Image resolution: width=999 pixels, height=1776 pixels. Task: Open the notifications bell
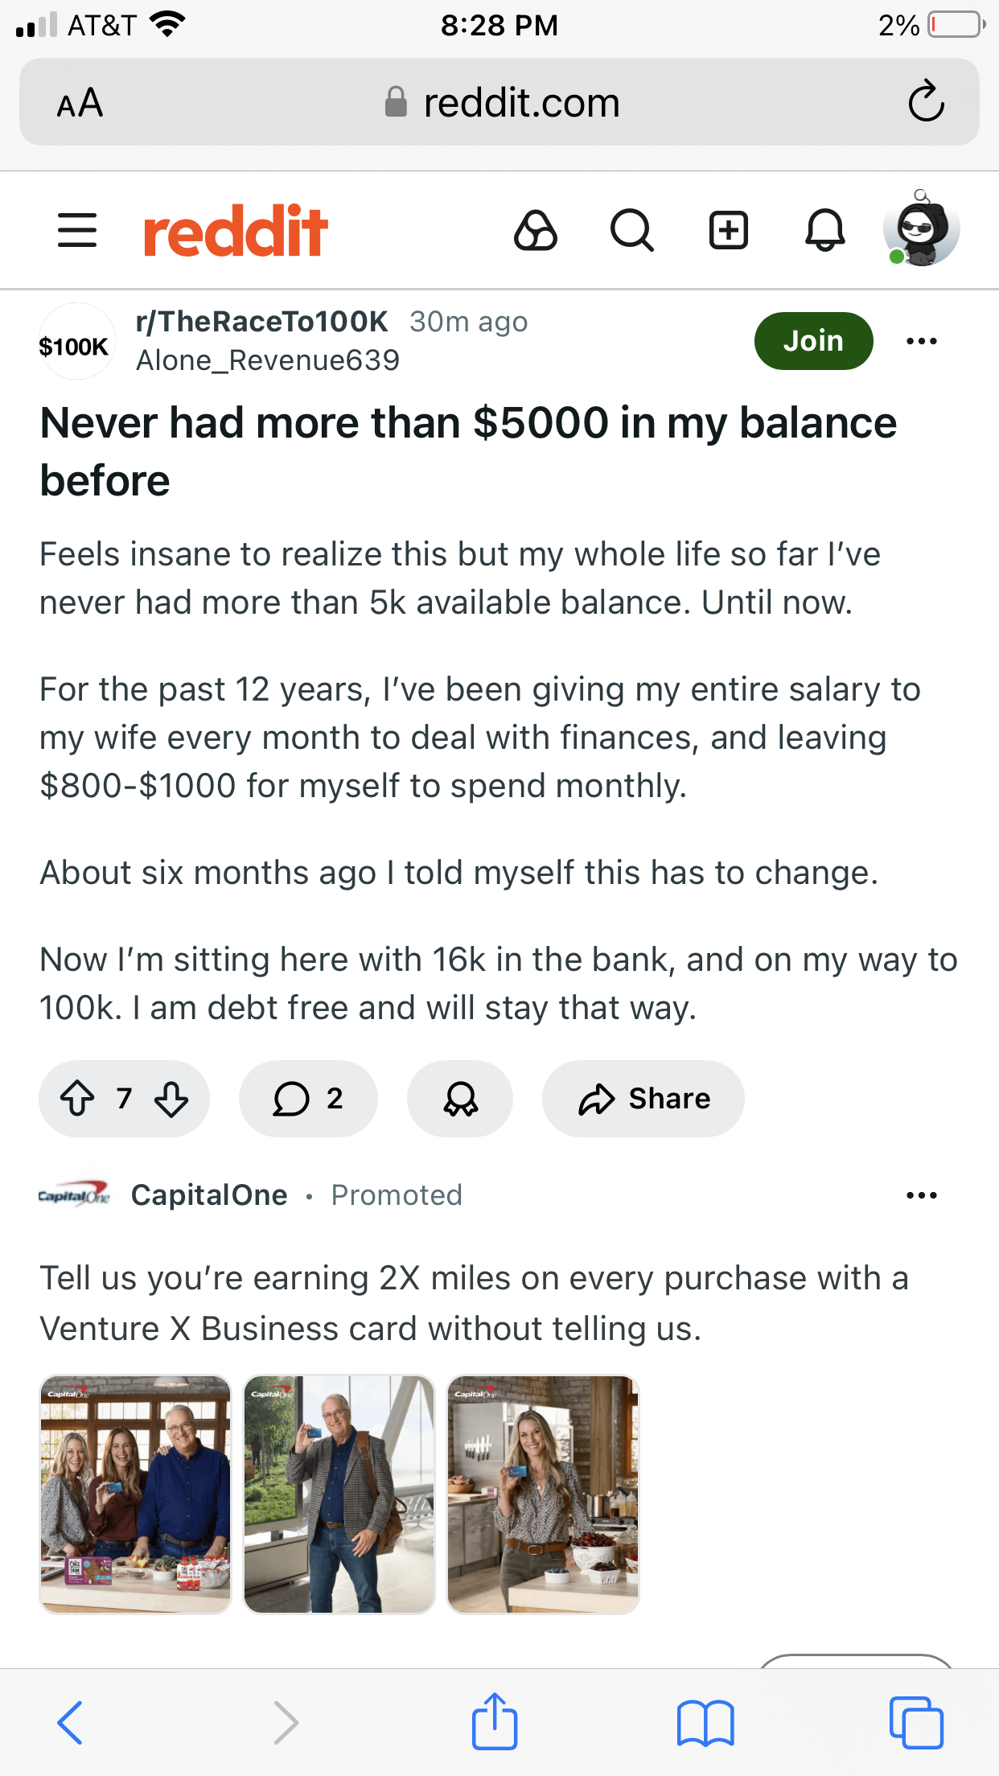point(825,231)
